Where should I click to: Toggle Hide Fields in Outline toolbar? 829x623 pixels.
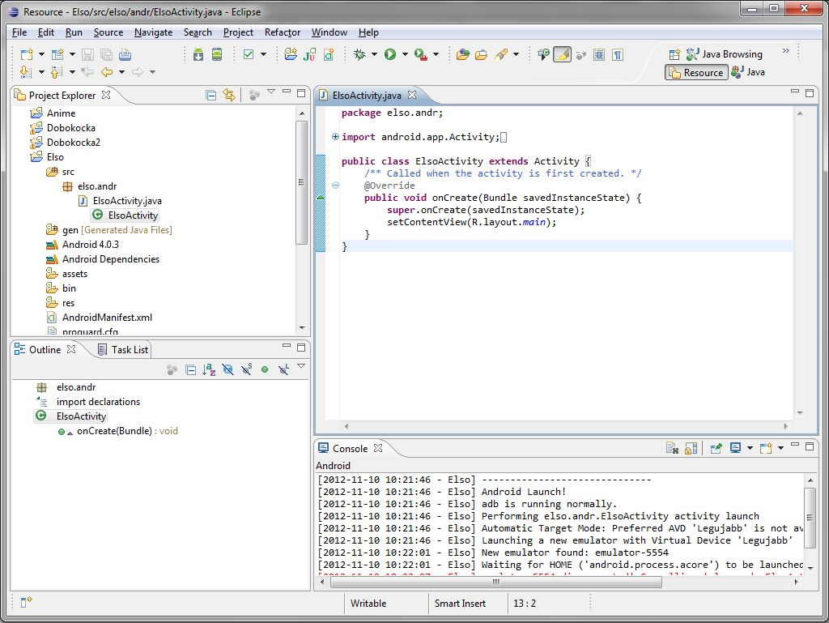227,369
